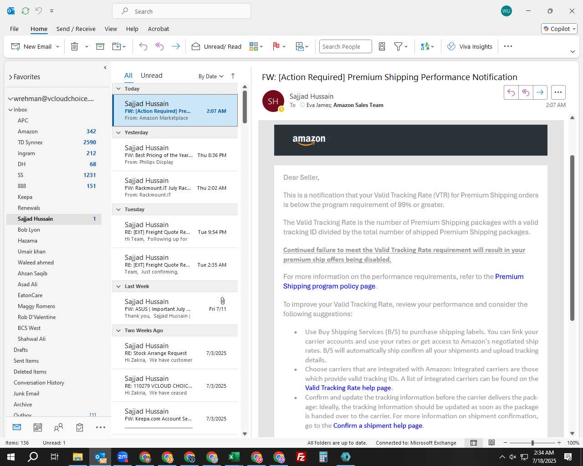Open the File menu

click(x=14, y=29)
